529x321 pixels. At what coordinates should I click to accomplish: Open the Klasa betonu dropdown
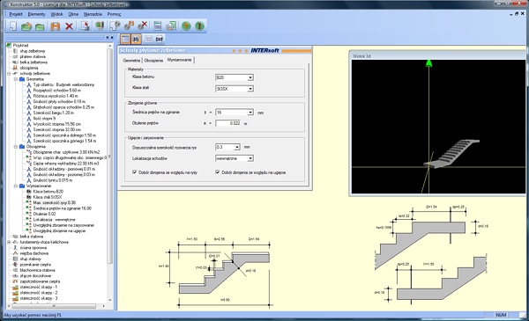click(250, 77)
